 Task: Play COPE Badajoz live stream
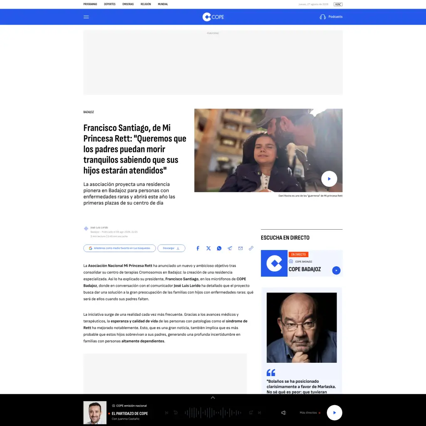pos(336,270)
